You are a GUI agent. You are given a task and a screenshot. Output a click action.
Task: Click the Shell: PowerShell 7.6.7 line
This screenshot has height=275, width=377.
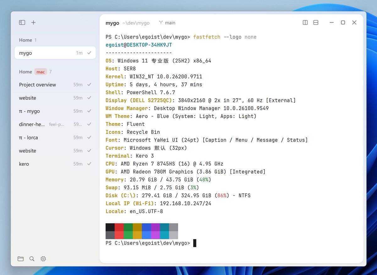click(140, 93)
